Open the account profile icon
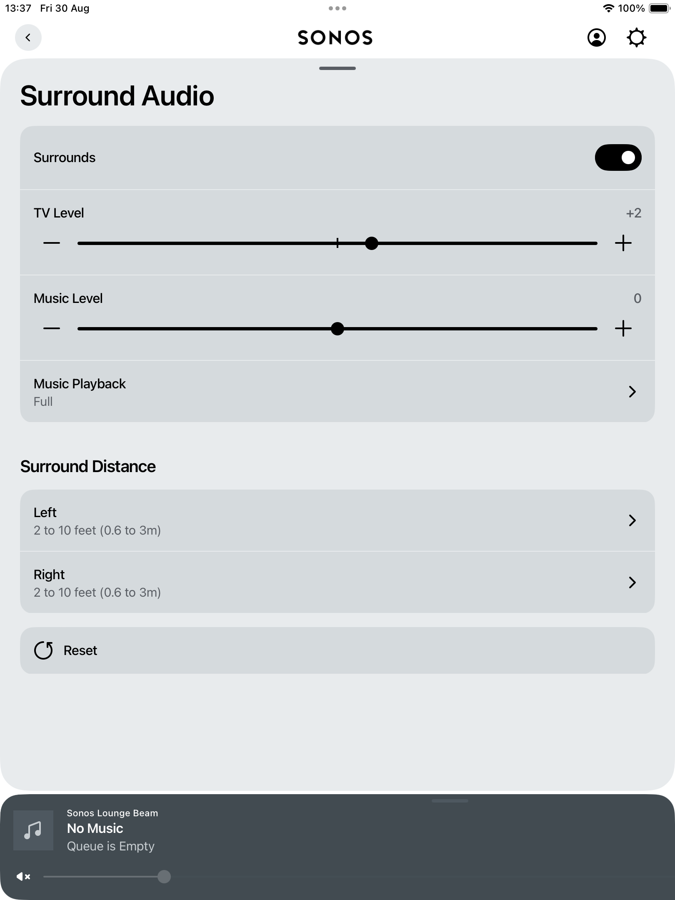Screen dimensions: 675x900 coord(596,37)
